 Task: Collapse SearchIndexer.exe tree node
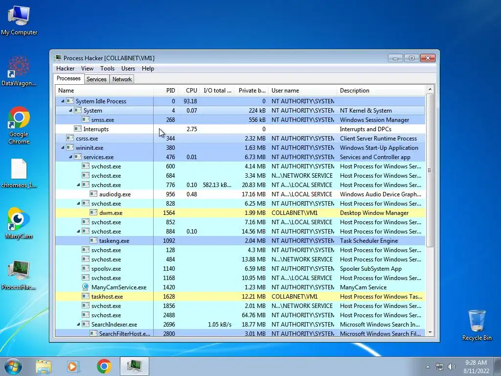[78, 324]
